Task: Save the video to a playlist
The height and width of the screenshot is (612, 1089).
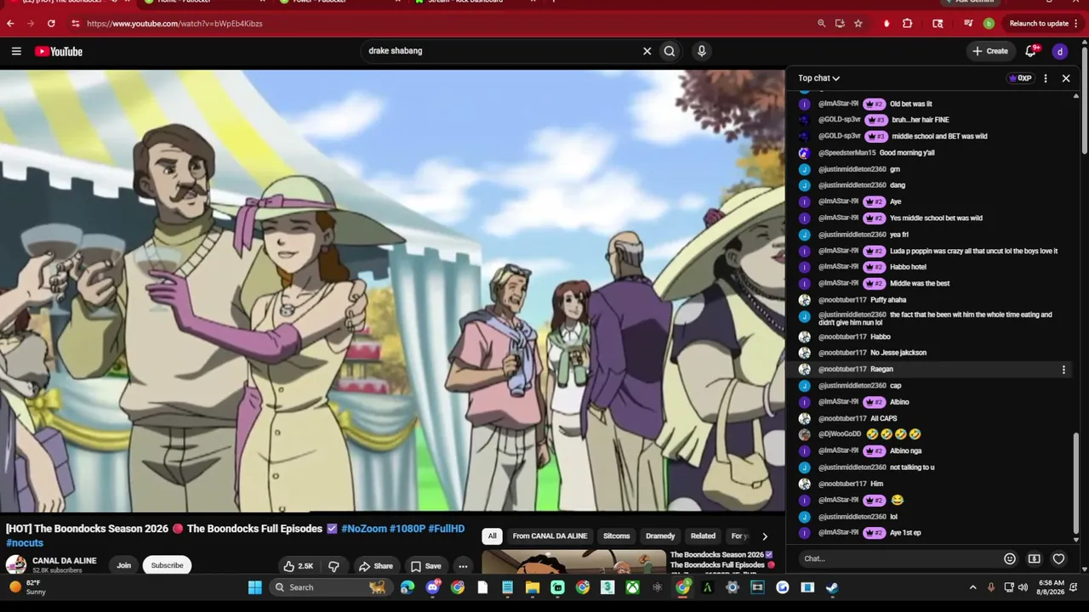Action: pos(425,566)
